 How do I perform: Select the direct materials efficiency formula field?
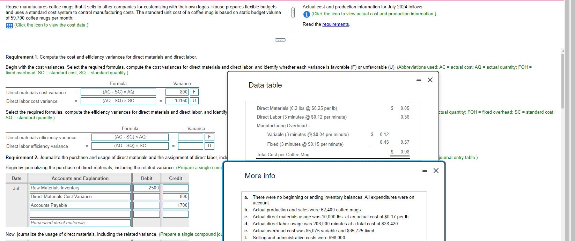pos(130,137)
